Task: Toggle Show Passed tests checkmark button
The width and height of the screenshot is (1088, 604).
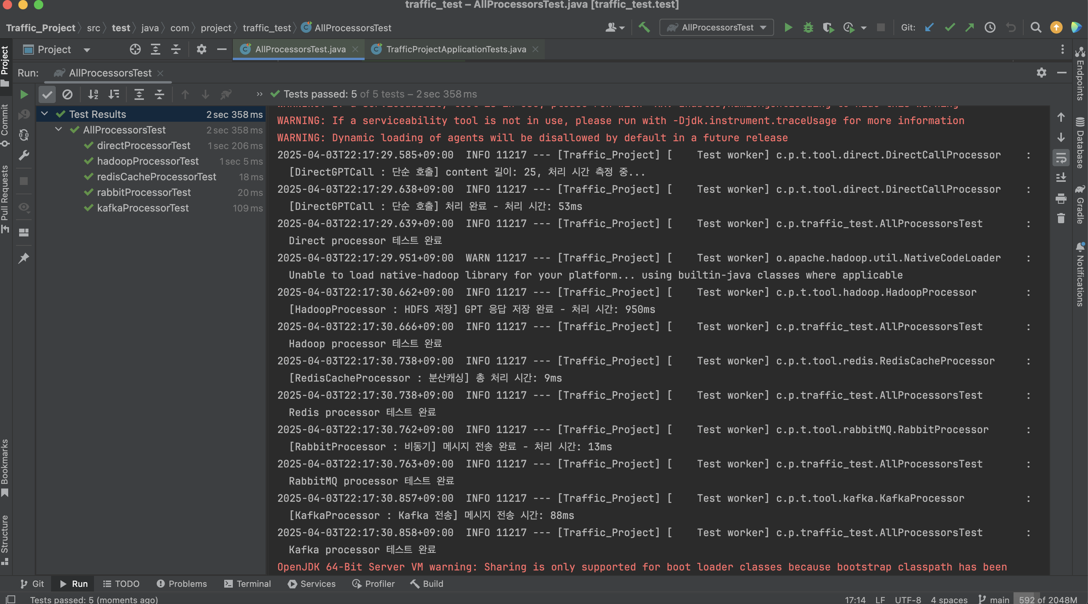Action: pos(47,94)
